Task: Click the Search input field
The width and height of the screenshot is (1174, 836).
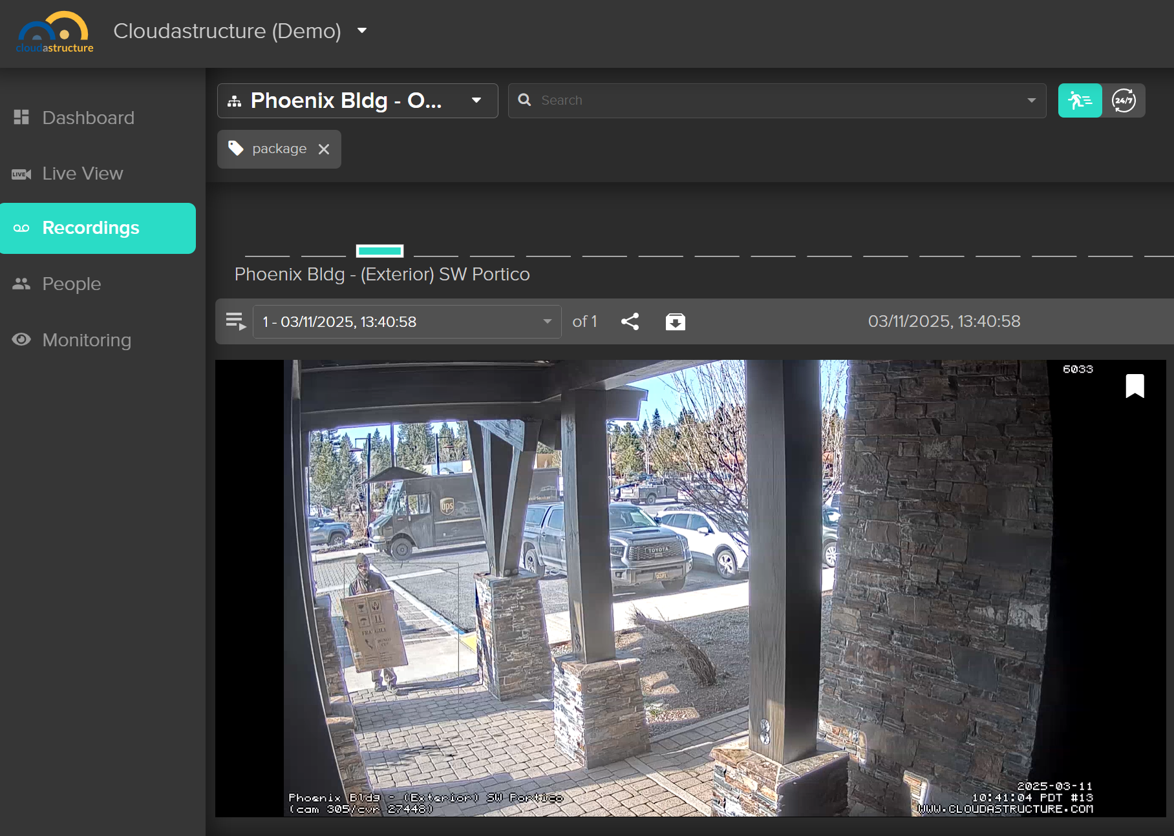Action: pyautogui.click(x=777, y=101)
